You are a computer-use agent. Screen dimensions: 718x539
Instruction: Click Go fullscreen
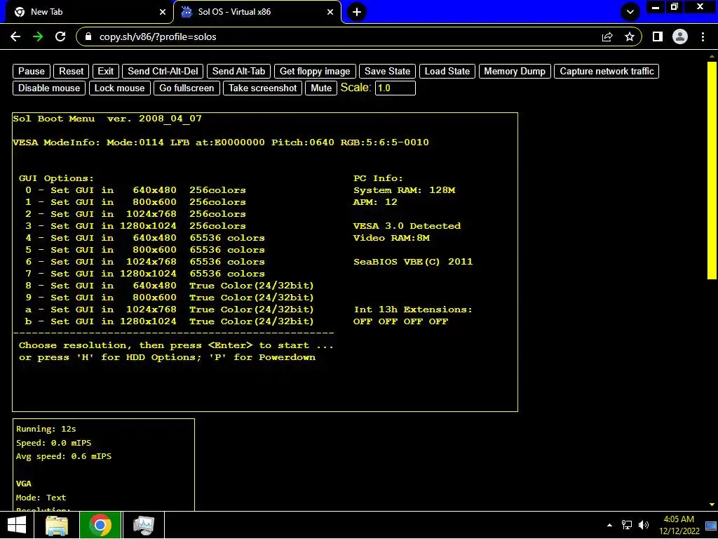187,88
